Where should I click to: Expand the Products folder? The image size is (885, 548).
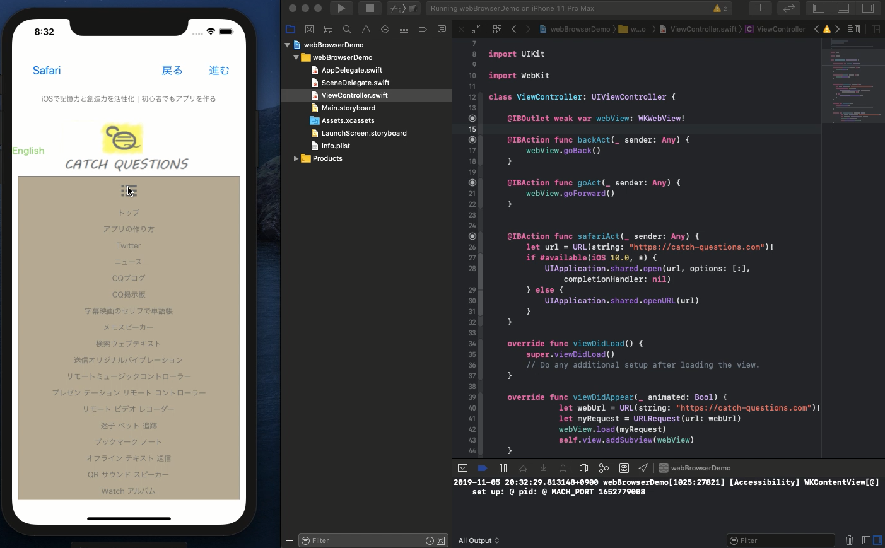(x=296, y=158)
